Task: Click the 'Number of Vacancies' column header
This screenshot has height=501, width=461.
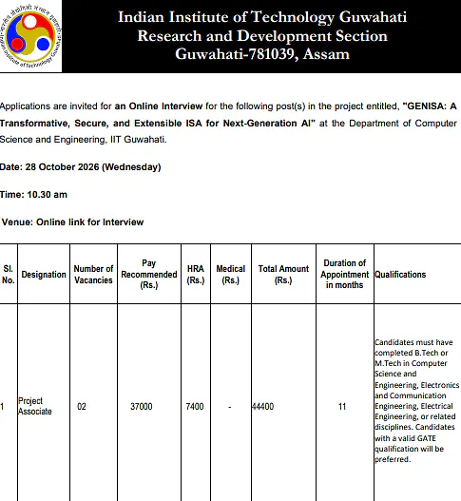Action: (x=93, y=275)
